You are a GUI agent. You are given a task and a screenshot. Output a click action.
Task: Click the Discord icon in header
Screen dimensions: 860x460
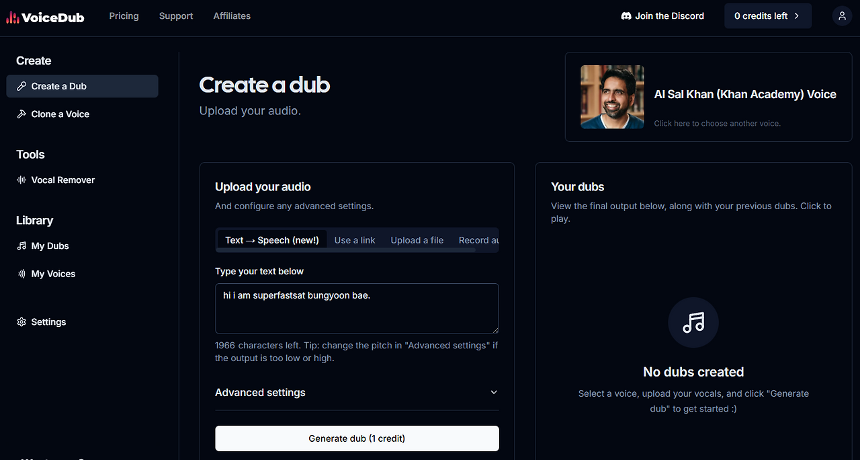coord(626,16)
